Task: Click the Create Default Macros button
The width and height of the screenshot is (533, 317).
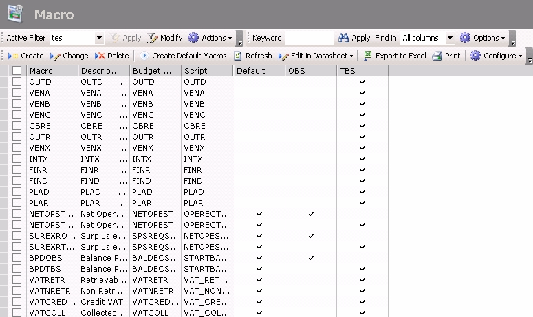Action: 184,56
